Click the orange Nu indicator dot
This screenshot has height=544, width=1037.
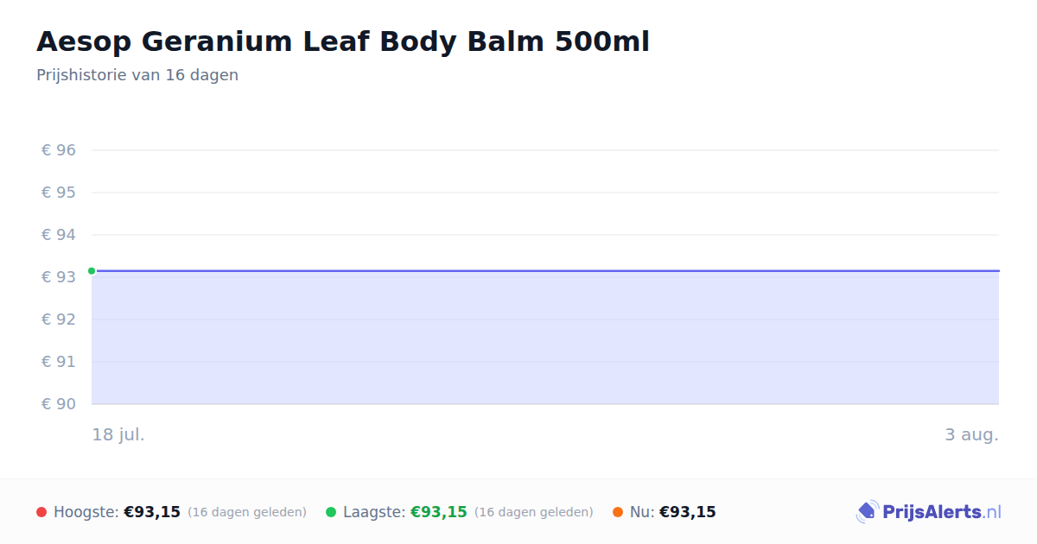[618, 512]
